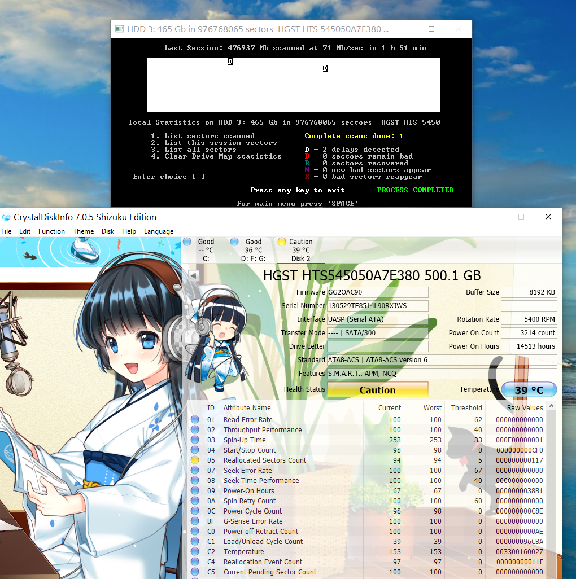The width and height of the screenshot is (576, 579).
Task: Click the blue status orb for D: F: G: drive
Action: pos(234,242)
